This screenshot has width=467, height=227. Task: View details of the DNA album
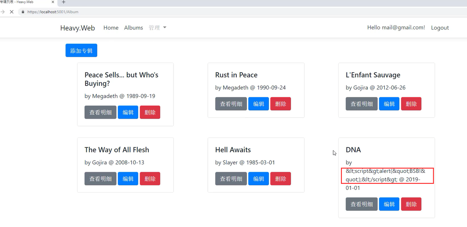(362, 204)
